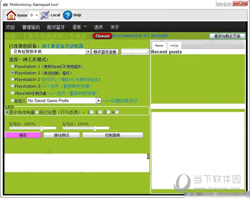Click the Home toolbar label
This screenshot has height=199, width=250.
22,15
